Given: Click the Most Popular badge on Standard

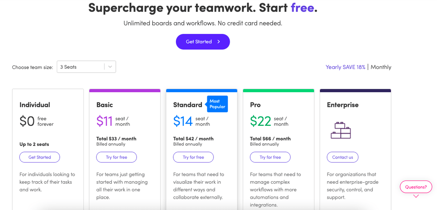Looking at the screenshot, I should tap(217, 104).
